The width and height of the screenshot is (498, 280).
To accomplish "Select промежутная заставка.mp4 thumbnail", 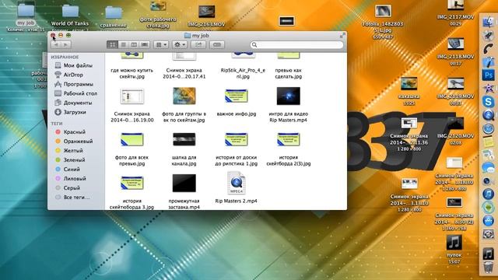I will coord(184,184).
